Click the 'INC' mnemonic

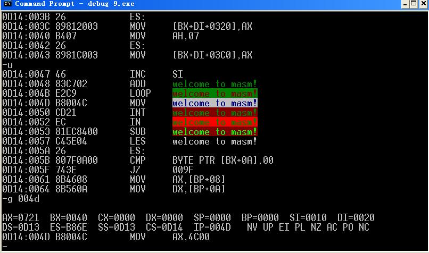point(138,74)
